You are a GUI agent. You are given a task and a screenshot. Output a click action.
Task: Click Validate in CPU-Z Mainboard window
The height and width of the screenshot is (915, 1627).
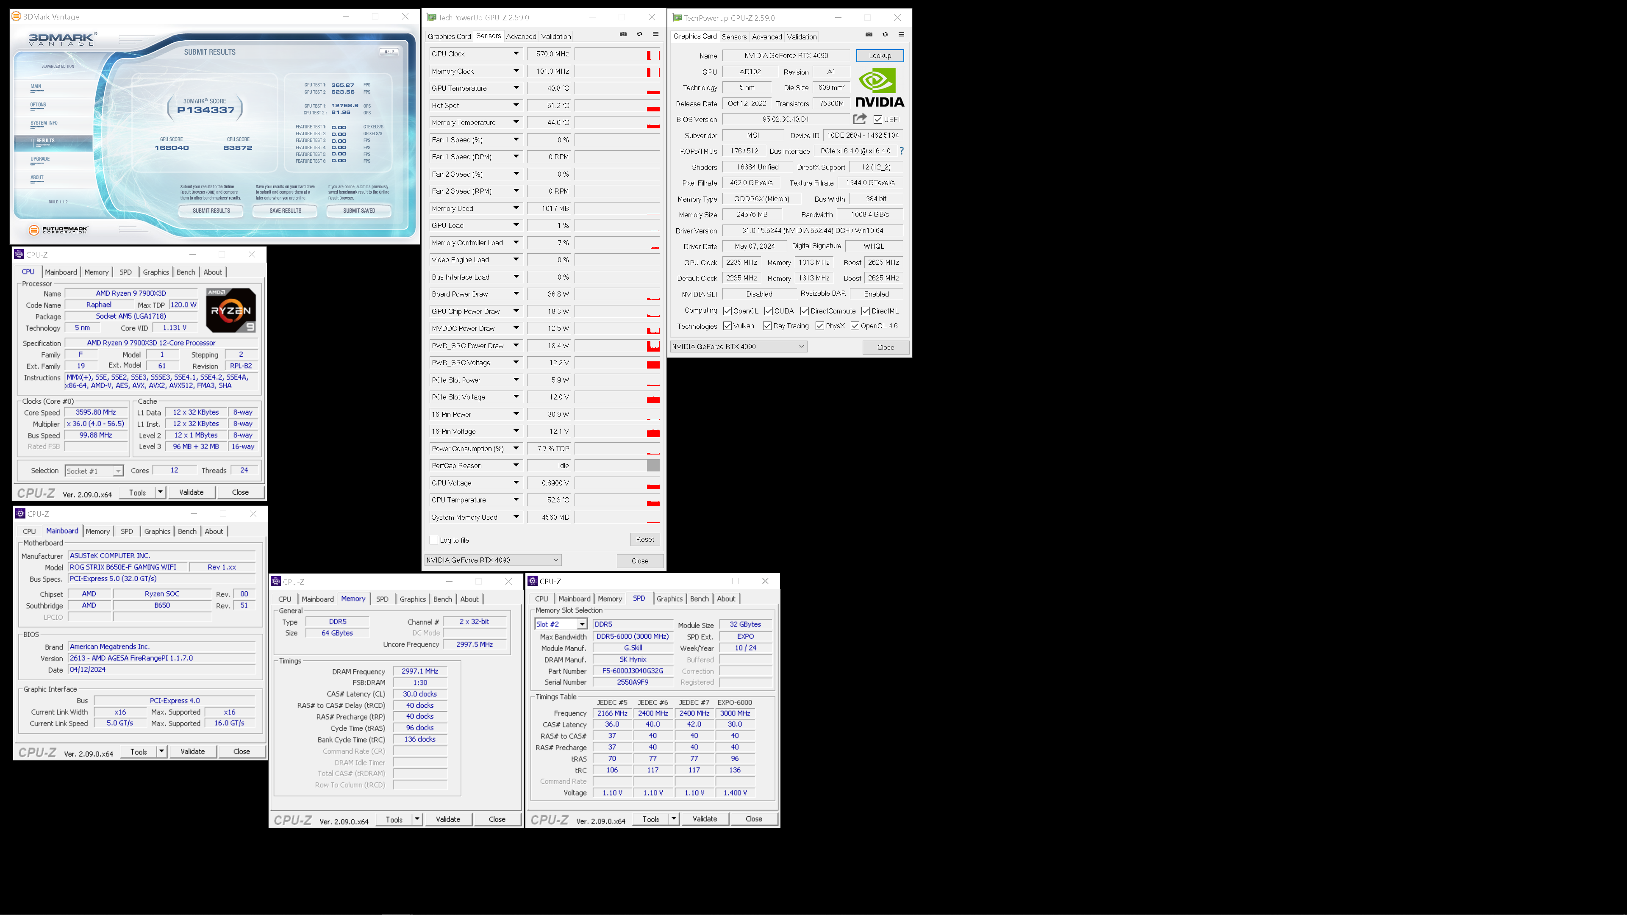pos(193,751)
